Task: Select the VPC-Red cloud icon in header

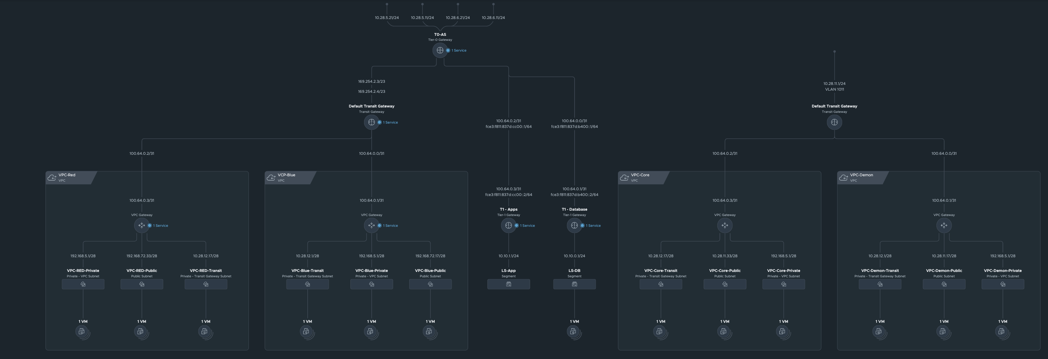Action: (52, 177)
